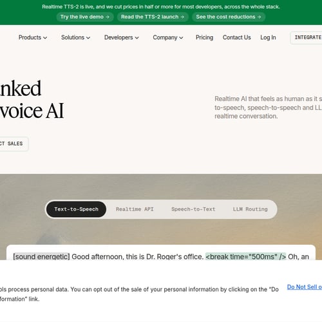Click arrow icon in 'Read the TTS-2 launch'
The image size is (322, 322).
[x=182, y=17]
